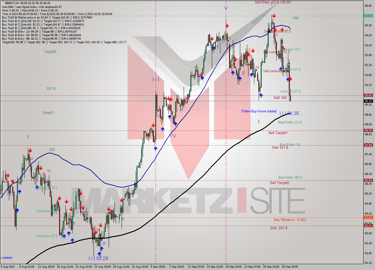The height and width of the screenshot is (270, 375).
Task: Click the BRENT,H4 symbol title text
Action: pos(12,3)
